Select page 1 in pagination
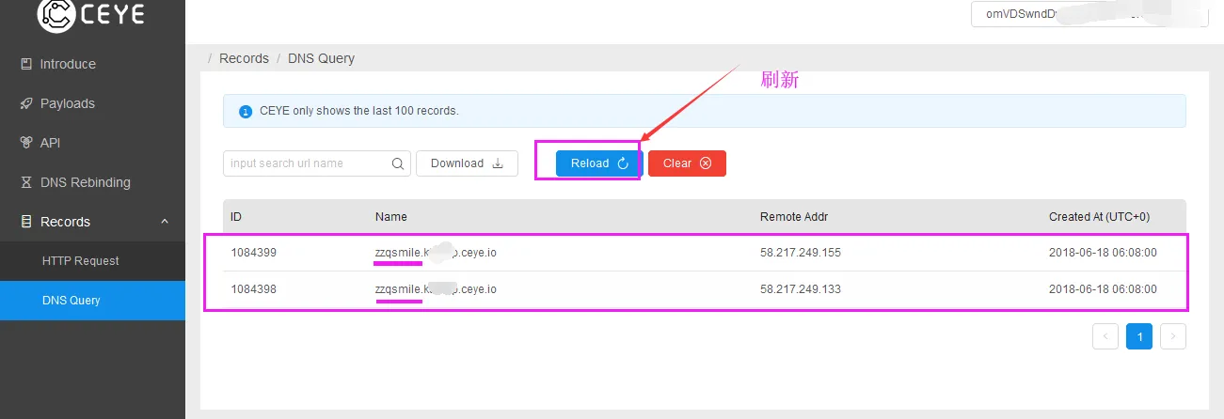This screenshot has width=1224, height=419. (x=1139, y=336)
